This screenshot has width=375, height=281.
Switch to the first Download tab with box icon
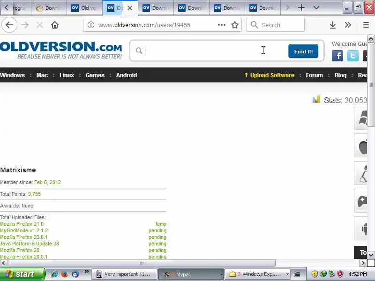click(49, 8)
